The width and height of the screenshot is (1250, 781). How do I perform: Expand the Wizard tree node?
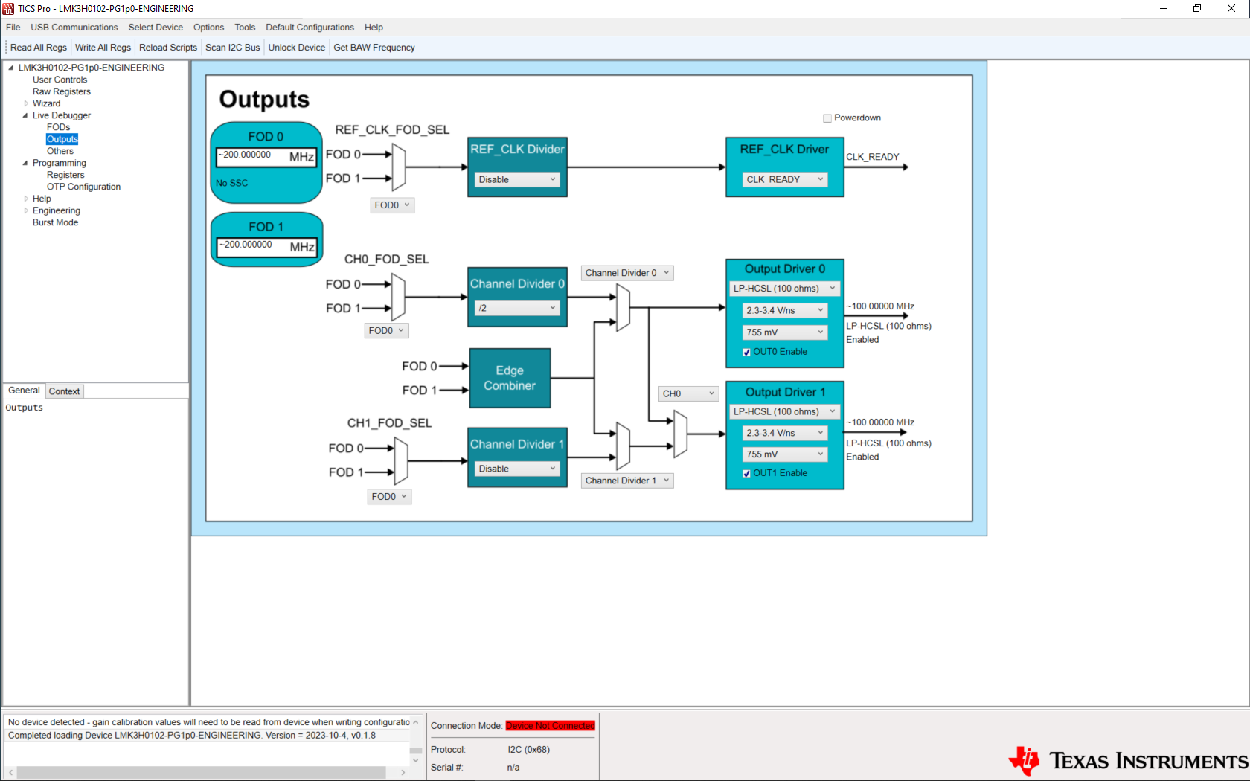click(26, 103)
